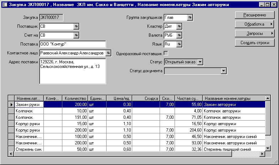Click the Название номенклатуры column header
The width and height of the screenshot is (279, 165).
(x=234, y=98)
